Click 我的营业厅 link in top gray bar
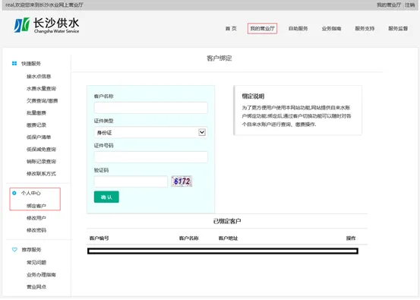Screen dimensions: 420x300 point(389,5)
